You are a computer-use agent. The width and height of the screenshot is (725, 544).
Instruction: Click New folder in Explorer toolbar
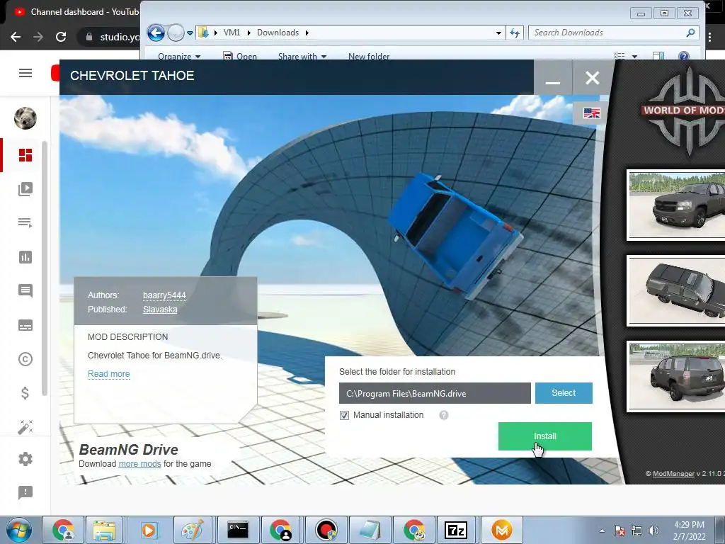tap(368, 57)
